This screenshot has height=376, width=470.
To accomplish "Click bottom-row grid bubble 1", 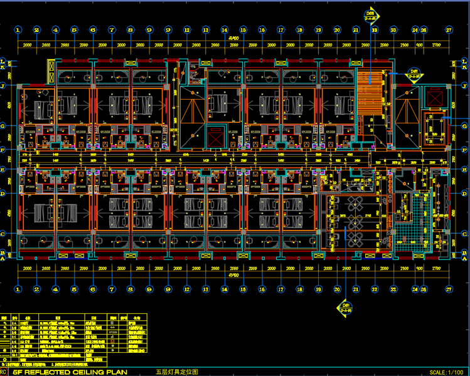I will click(18, 289).
